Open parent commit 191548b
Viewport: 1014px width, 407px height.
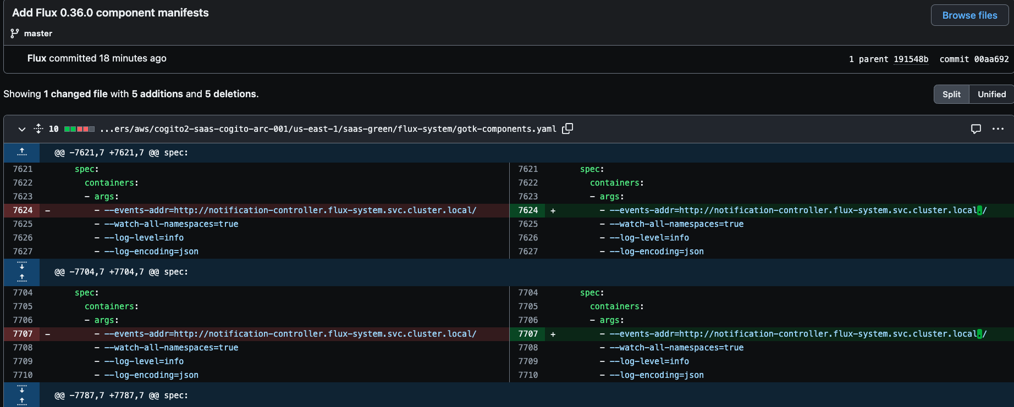(911, 59)
